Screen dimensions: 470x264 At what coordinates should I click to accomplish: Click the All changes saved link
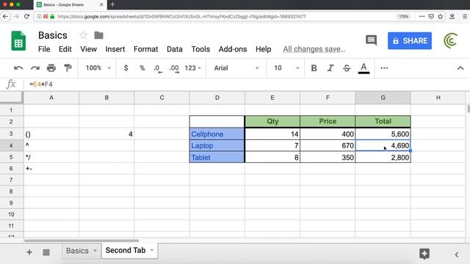(314, 49)
